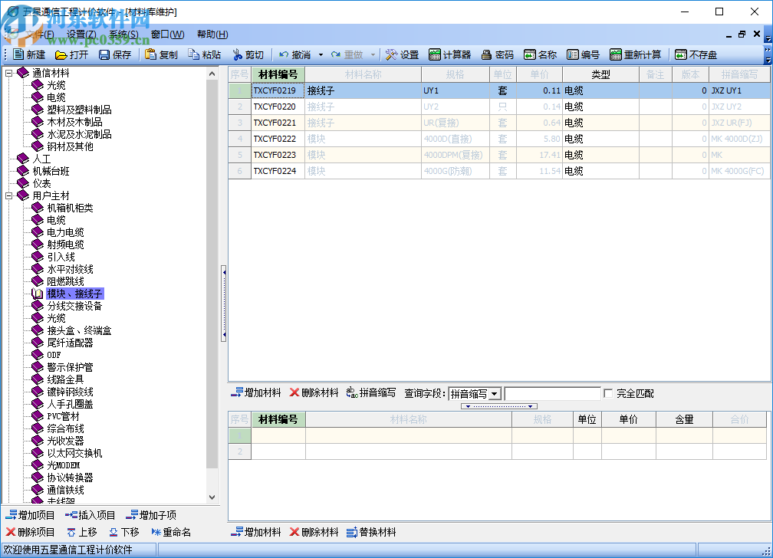Click the 材料编号 header in upper table
The height and width of the screenshot is (558, 773).
pyautogui.click(x=278, y=74)
